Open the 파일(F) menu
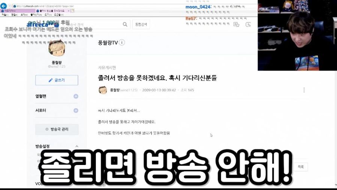Viewport: 337px width, 190px height. [5, 15]
